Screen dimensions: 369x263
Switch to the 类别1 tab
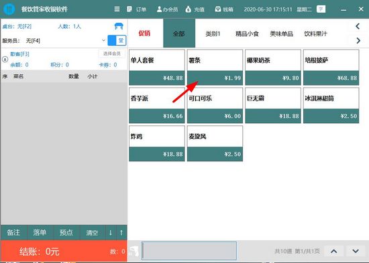click(213, 33)
